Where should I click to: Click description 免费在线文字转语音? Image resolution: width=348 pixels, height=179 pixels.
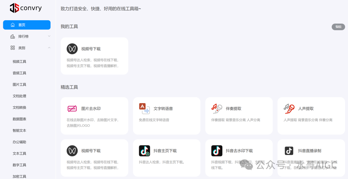pos(154,120)
